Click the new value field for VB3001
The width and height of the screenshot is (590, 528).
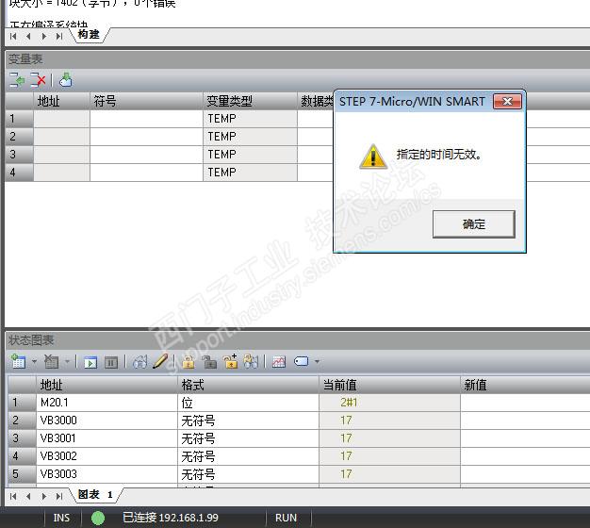[x=525, y=438]
